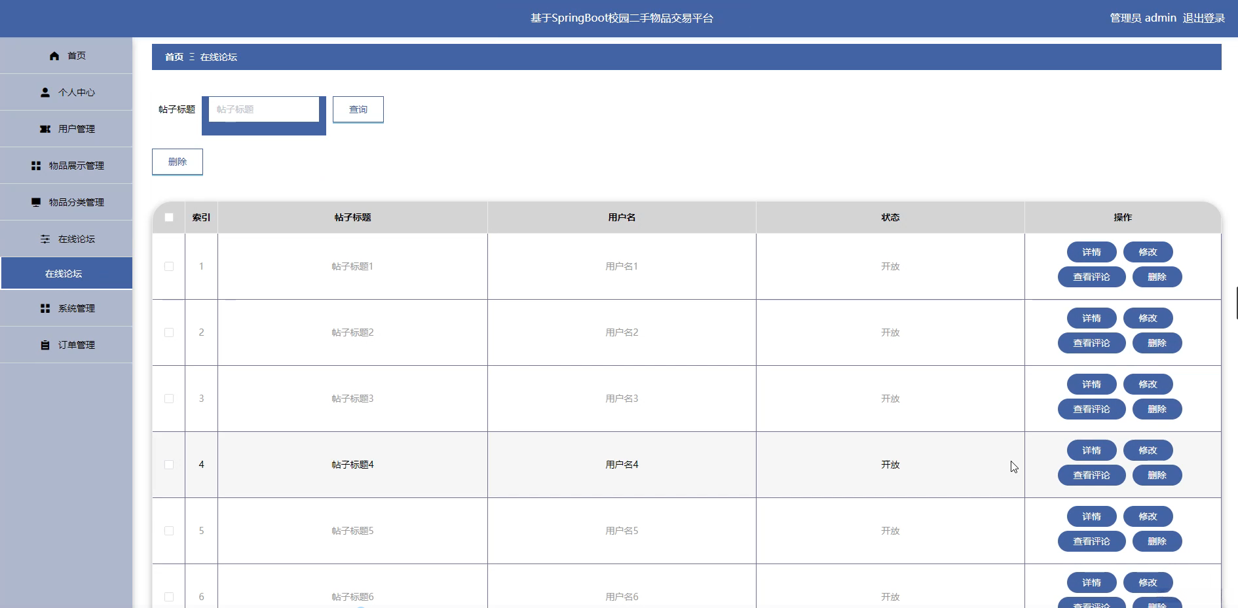Expand the 个人中心 sidebar menu

point(66,92)
